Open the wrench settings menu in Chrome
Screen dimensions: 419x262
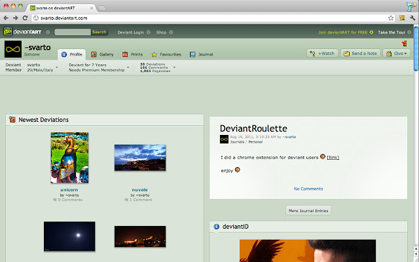[x=412, y=18]
